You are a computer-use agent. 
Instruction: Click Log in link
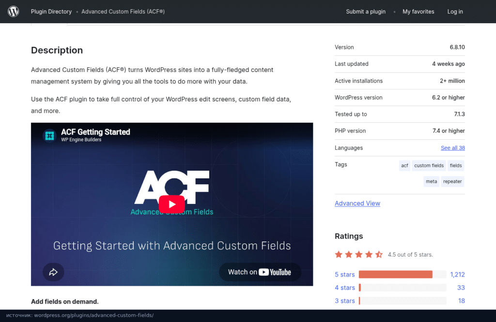pyautogui.click(x=455, y=12)
